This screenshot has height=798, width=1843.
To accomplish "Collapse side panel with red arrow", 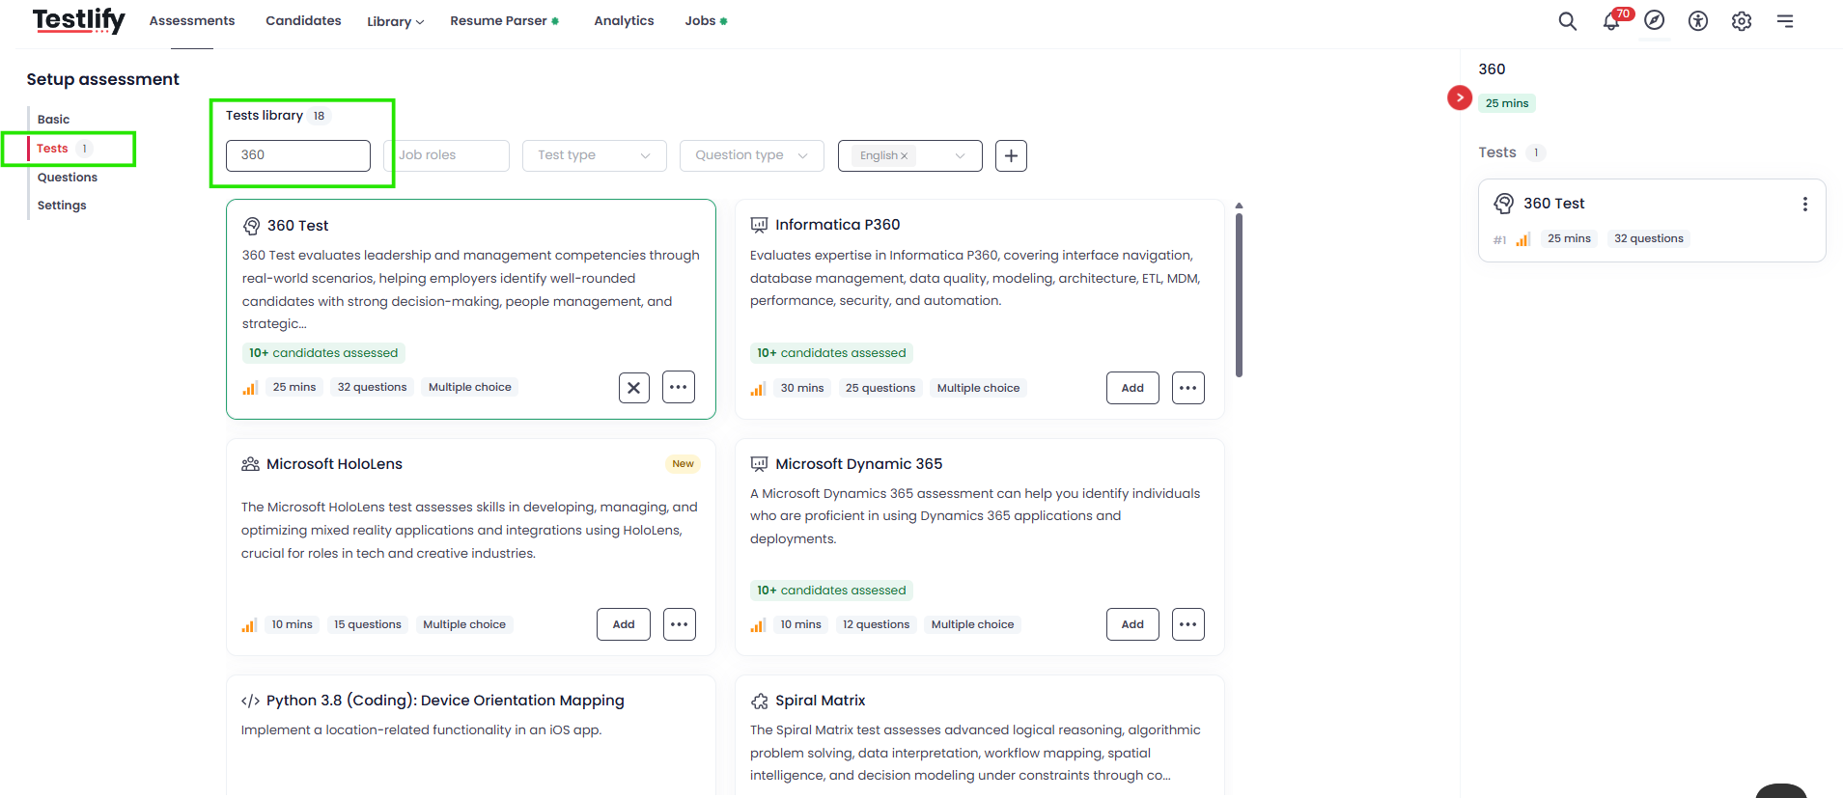I will pos(1460,97).
